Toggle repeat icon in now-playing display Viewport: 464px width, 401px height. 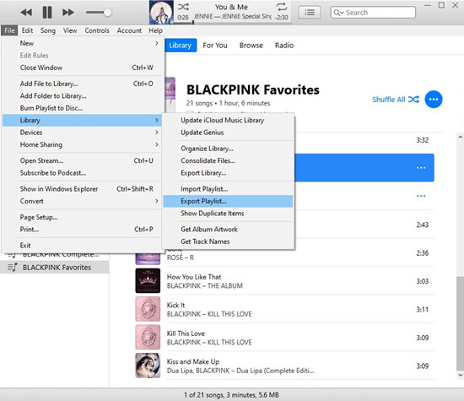pyautogui.click(x=281, y=7)
